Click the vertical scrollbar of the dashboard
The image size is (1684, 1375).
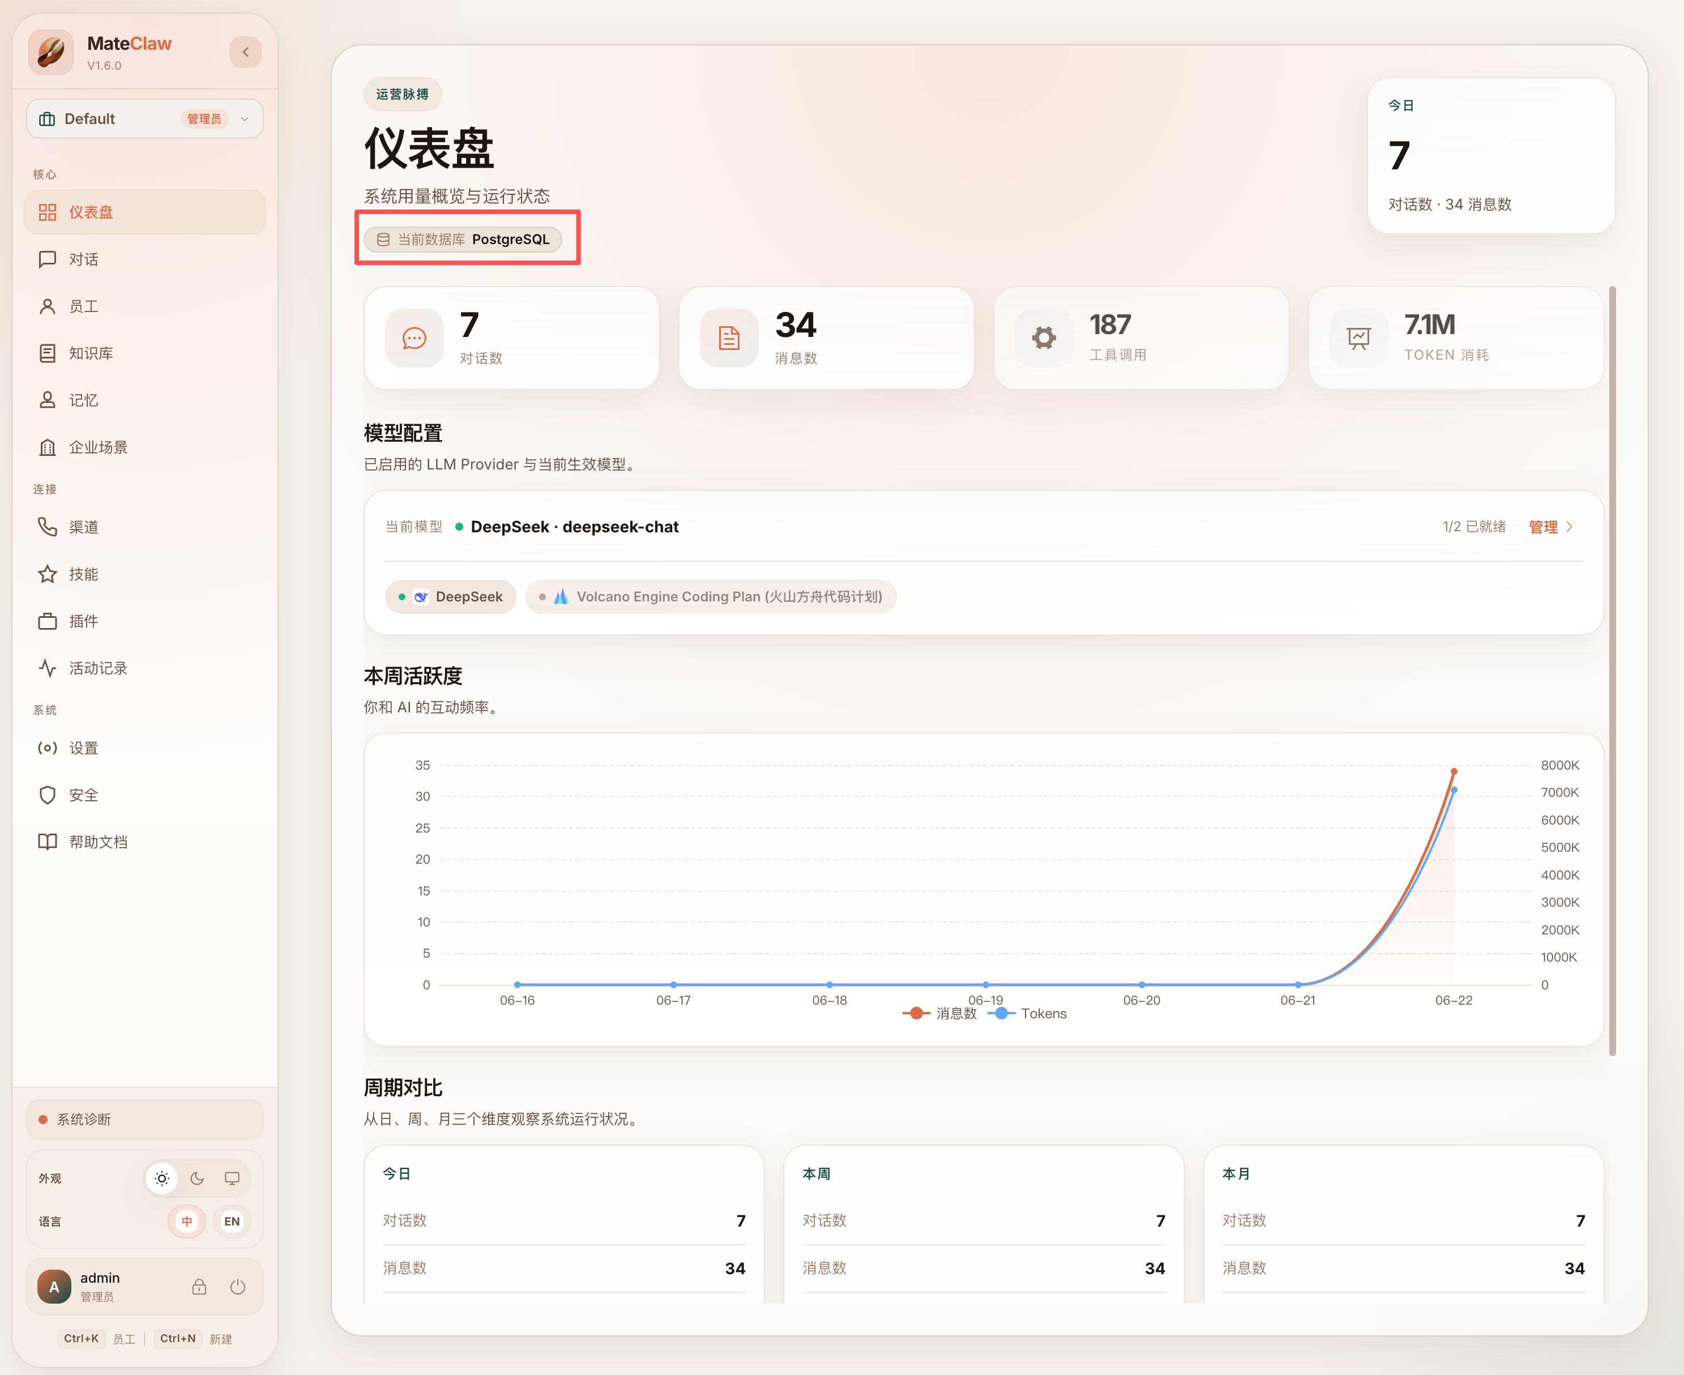1612,671
